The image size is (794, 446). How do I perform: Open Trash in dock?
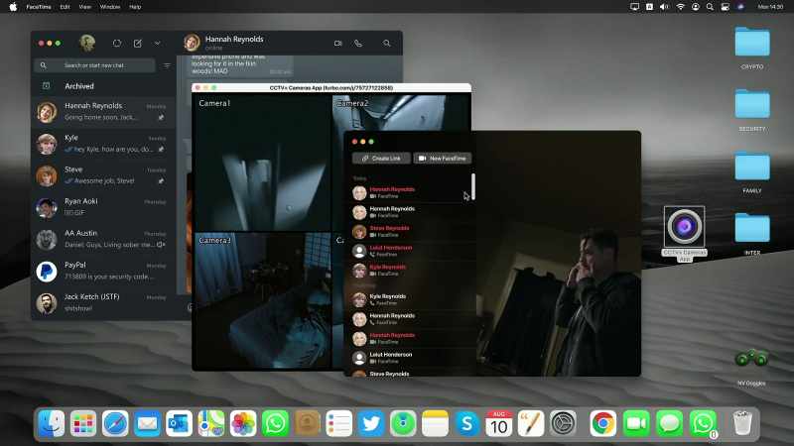coord(742,423)
